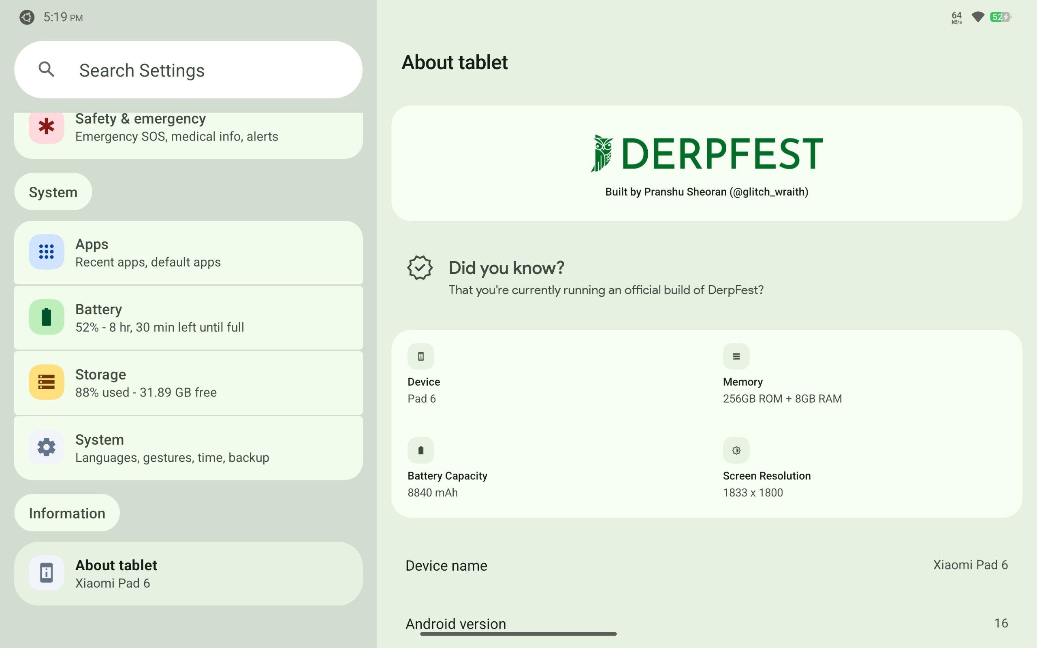Select the Device name row
1037x648 pixels.
click(x=706, y=565)
